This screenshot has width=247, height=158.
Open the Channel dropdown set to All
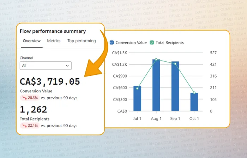tap(46, 66)
